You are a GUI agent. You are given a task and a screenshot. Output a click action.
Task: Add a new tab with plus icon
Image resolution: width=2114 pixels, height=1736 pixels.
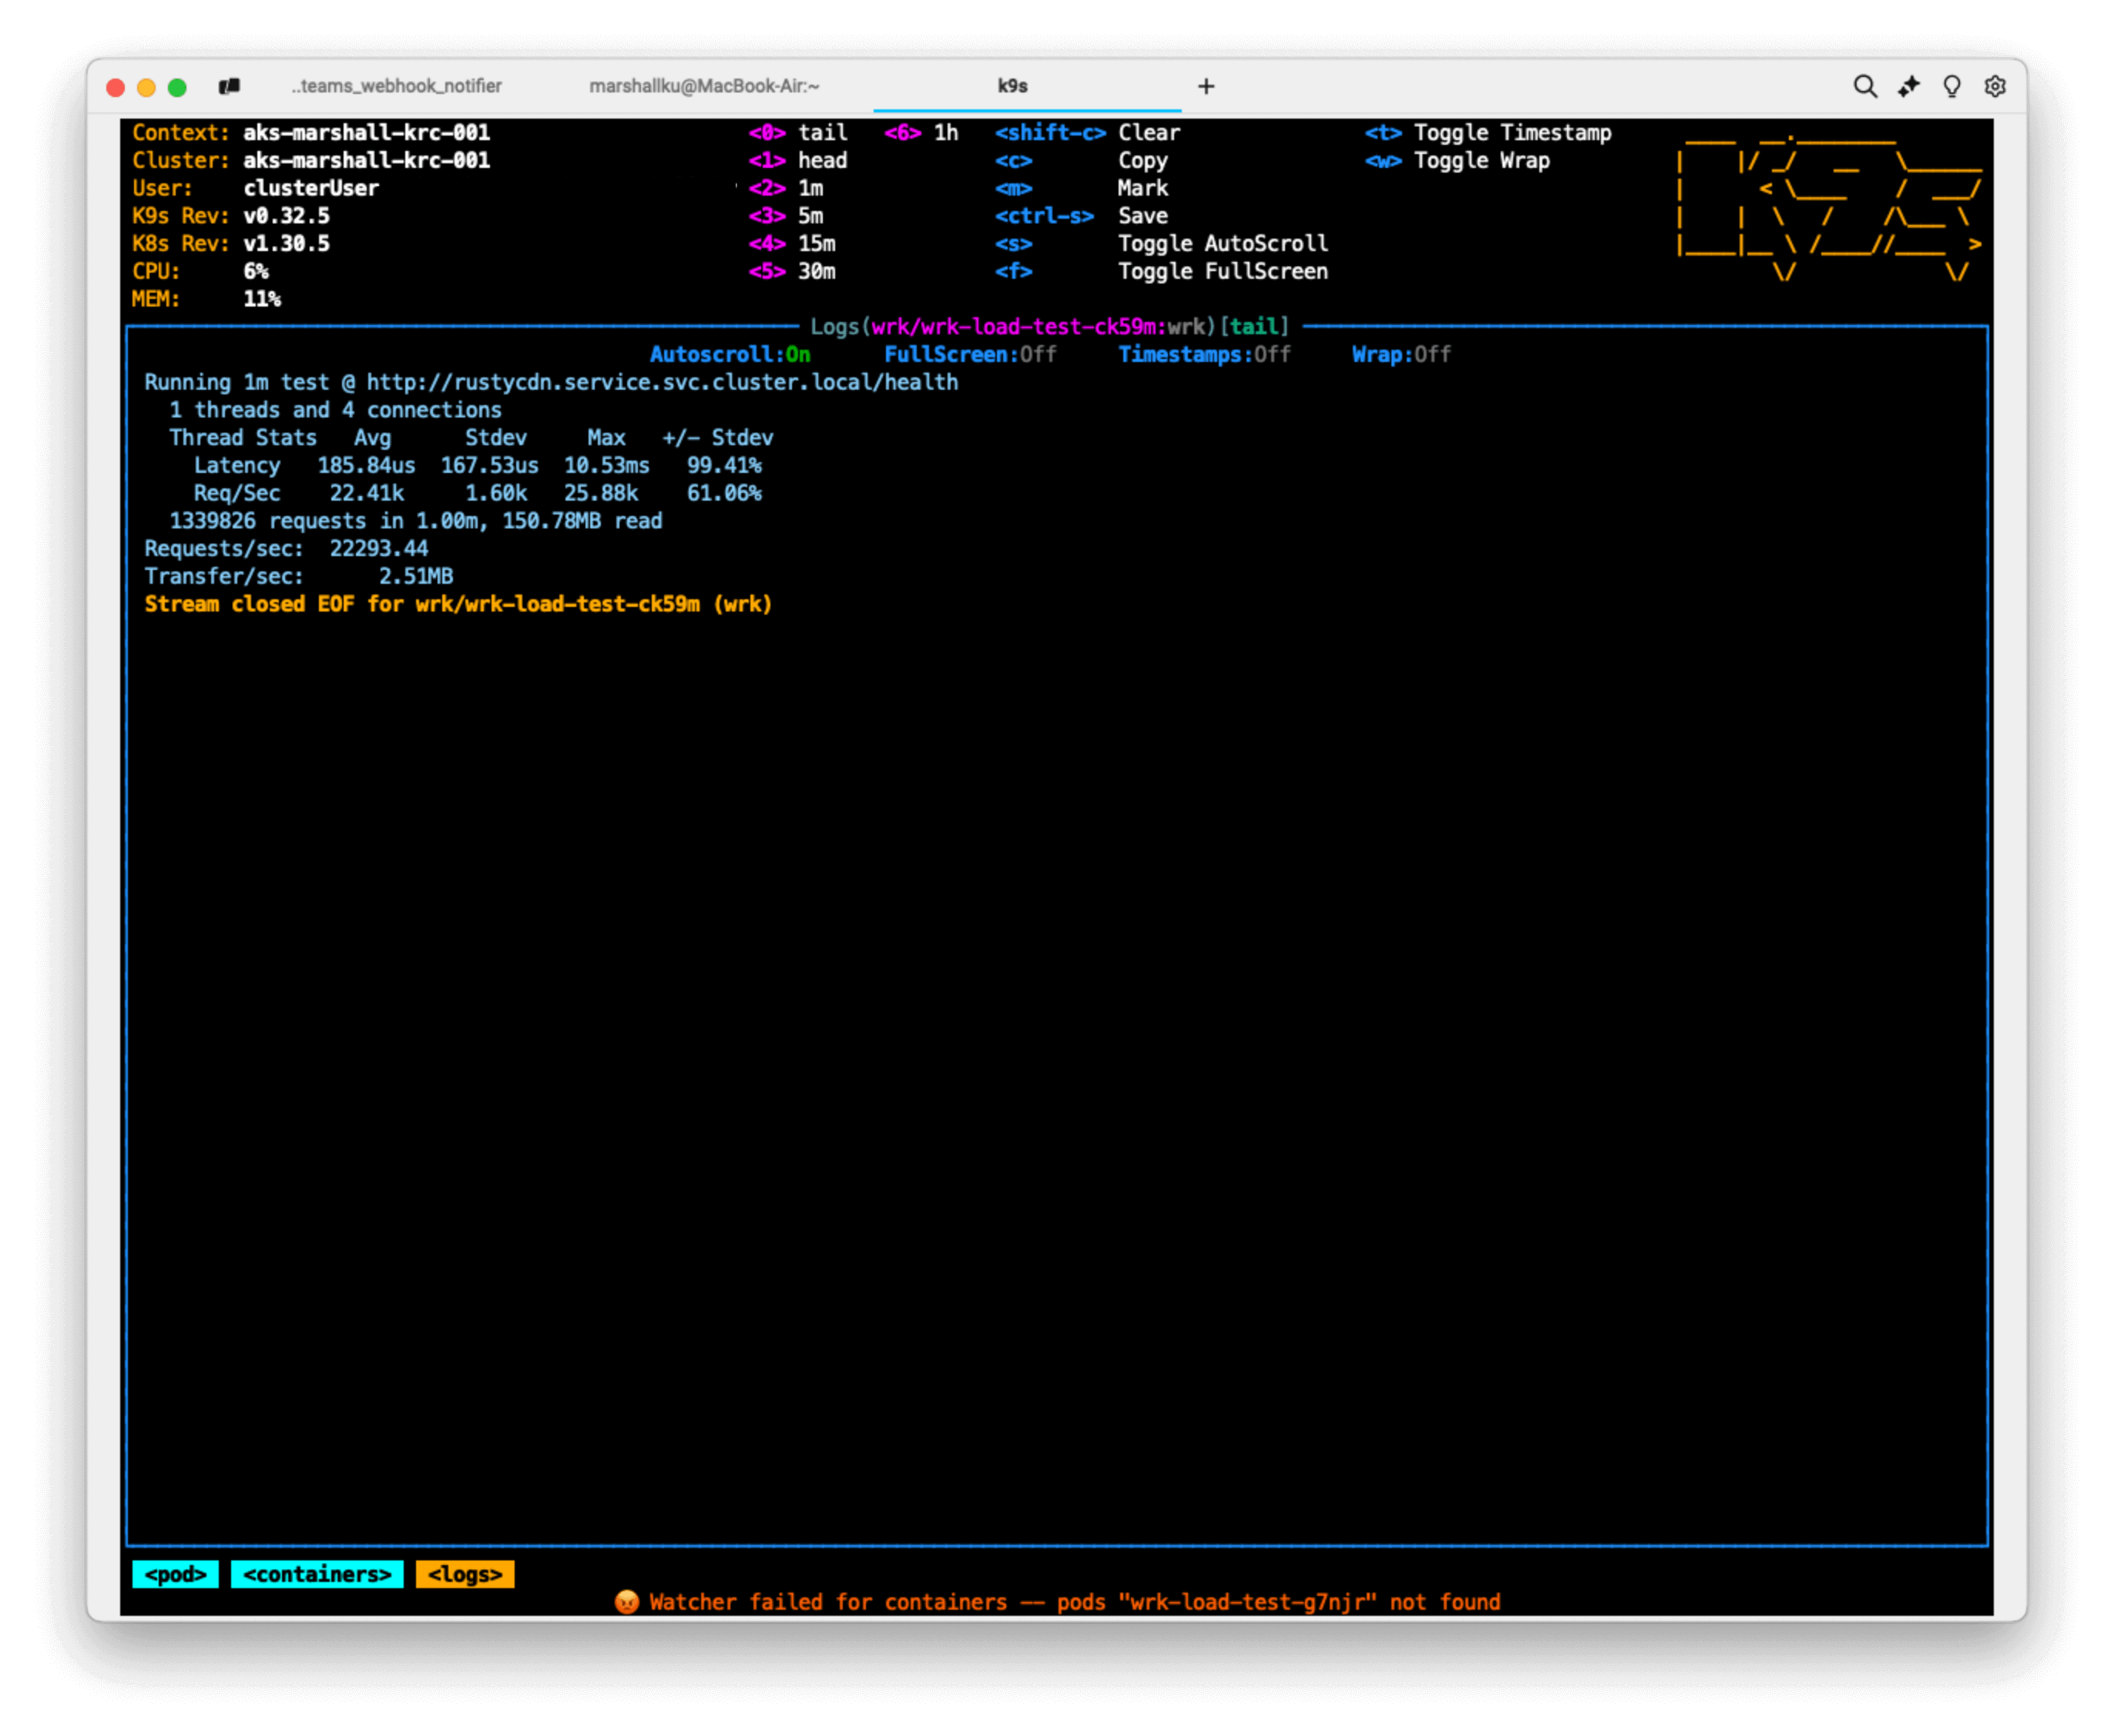pyautogui.click(x=1206, y=87)
